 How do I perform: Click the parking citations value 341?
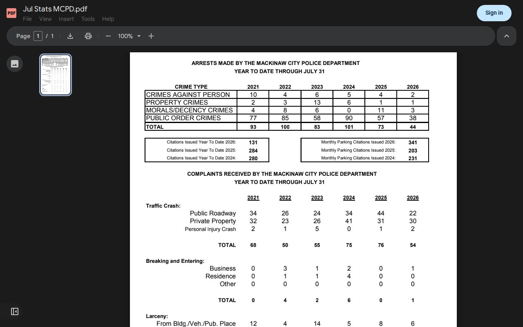click(x=413, y=143)
